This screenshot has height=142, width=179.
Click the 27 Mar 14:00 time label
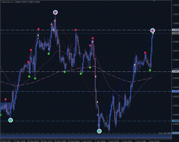pos(20,141)
